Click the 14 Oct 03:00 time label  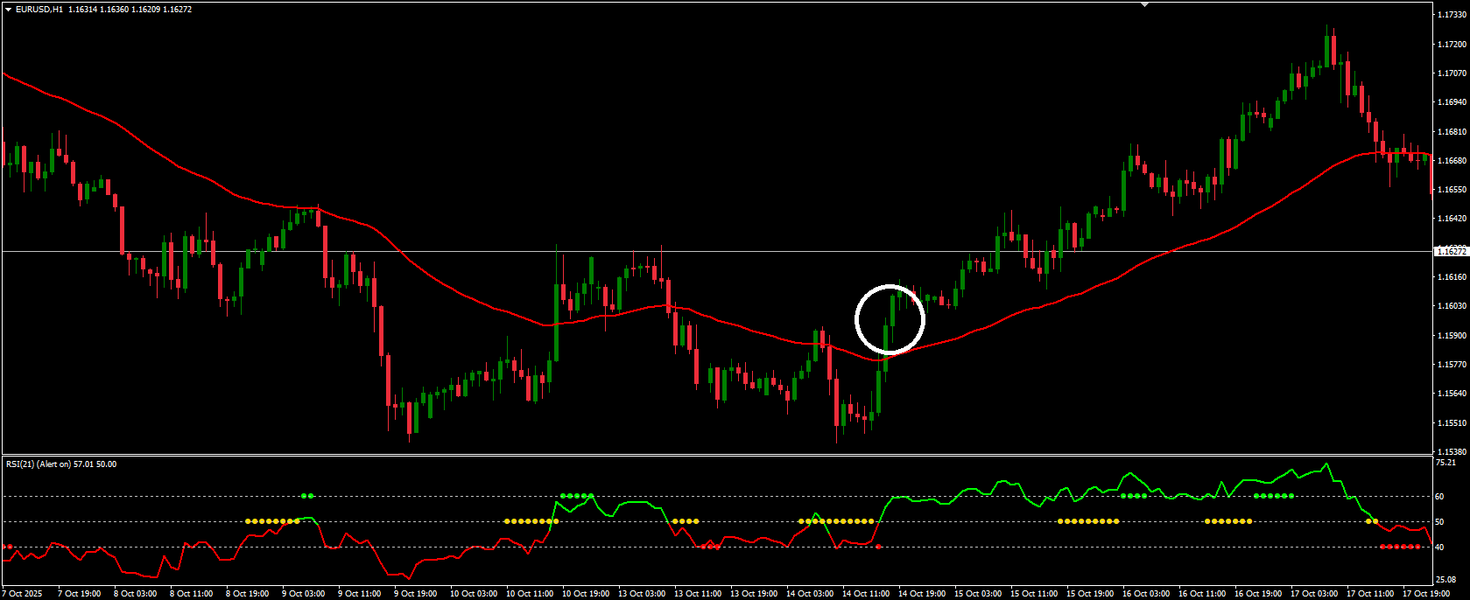pos(809,594)
